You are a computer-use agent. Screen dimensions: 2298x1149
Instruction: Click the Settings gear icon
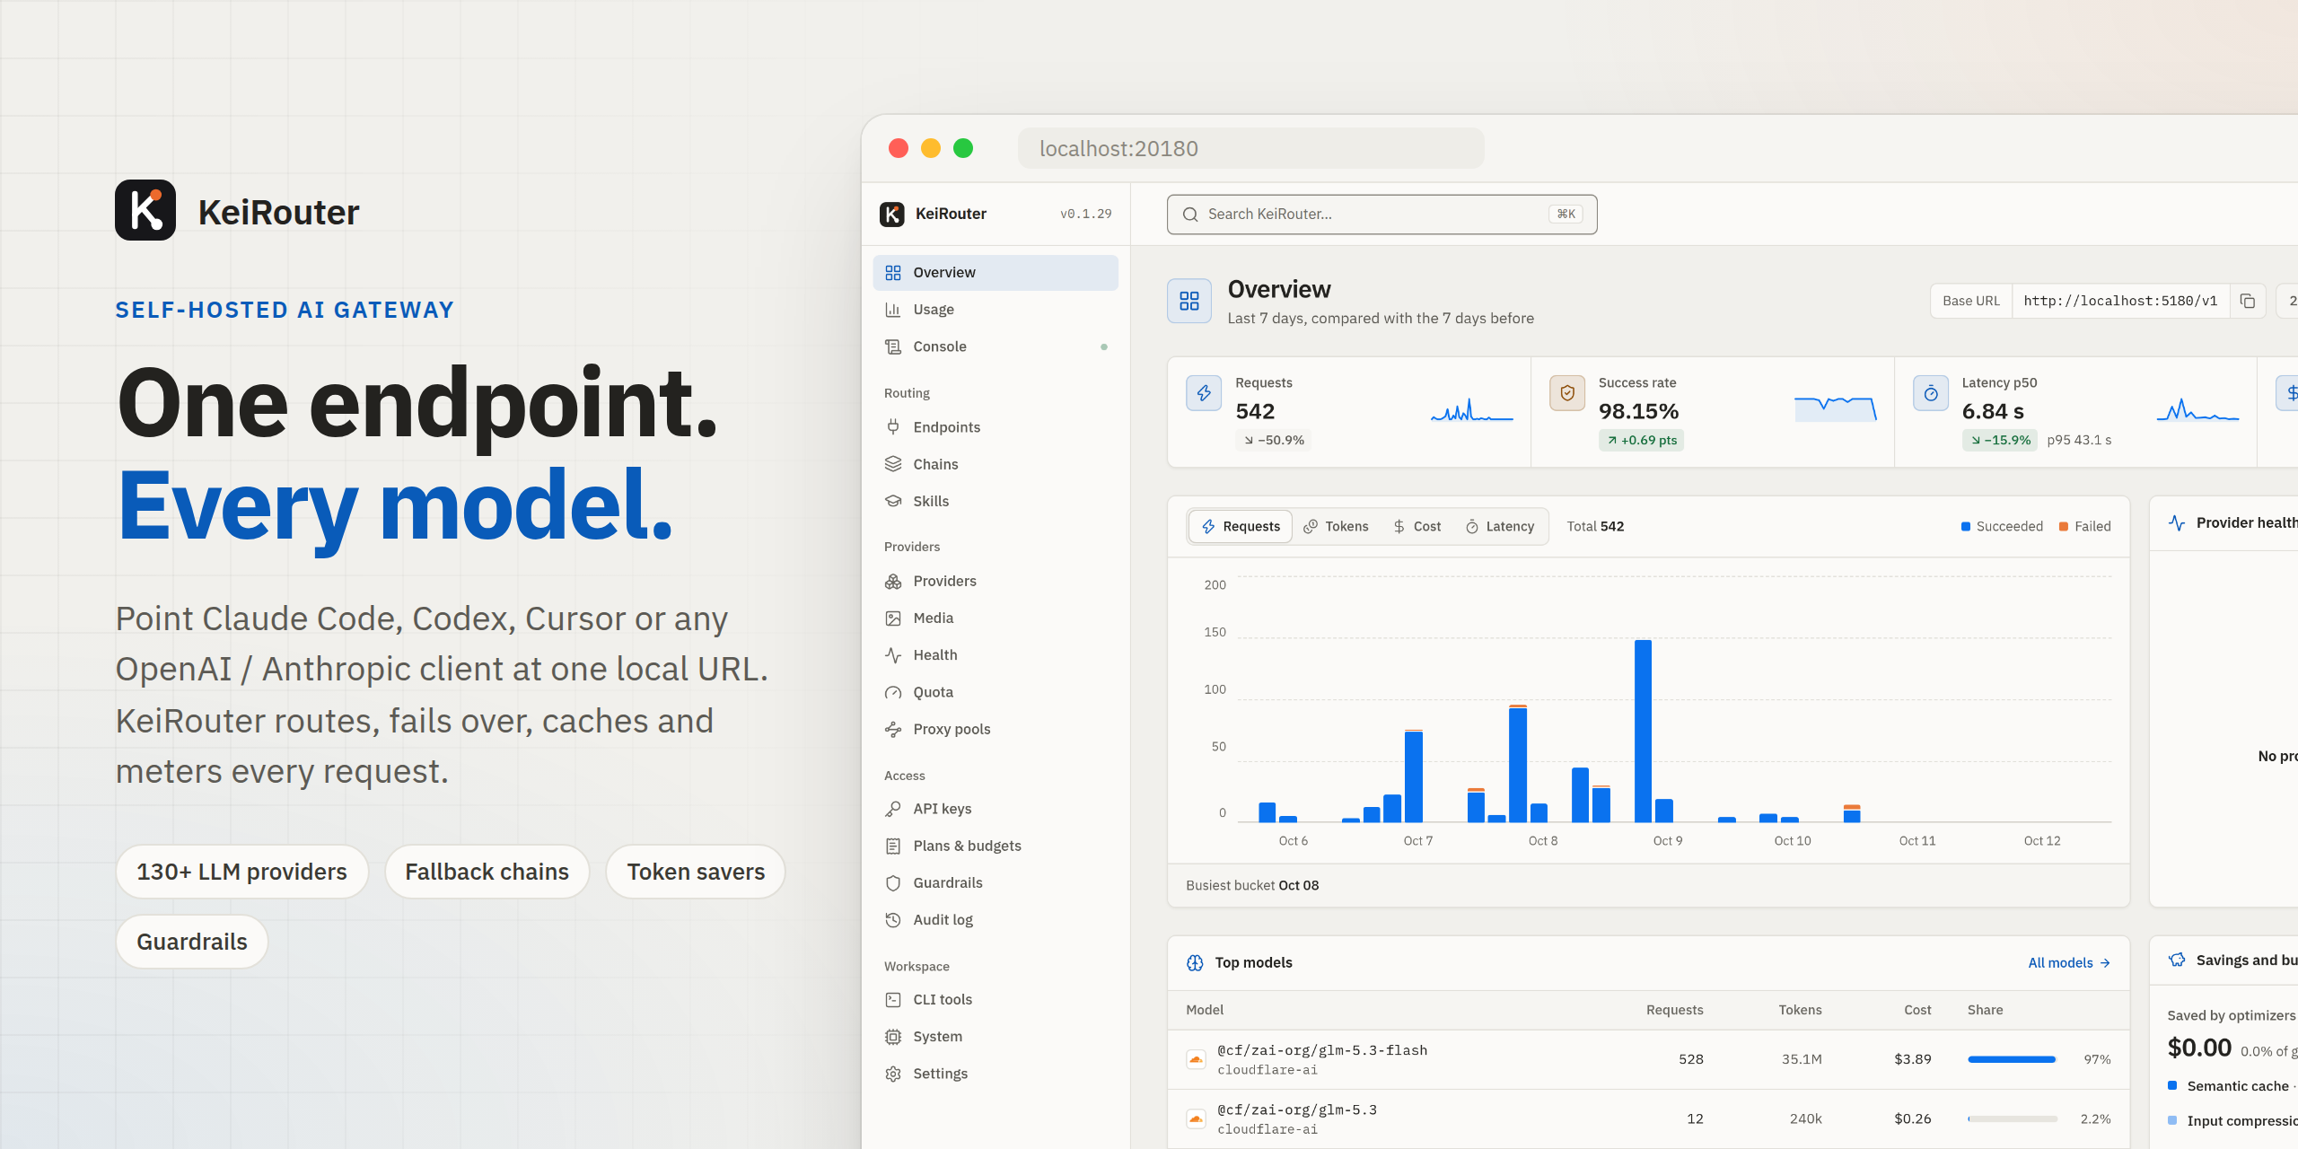click(x=892, y=1074)
